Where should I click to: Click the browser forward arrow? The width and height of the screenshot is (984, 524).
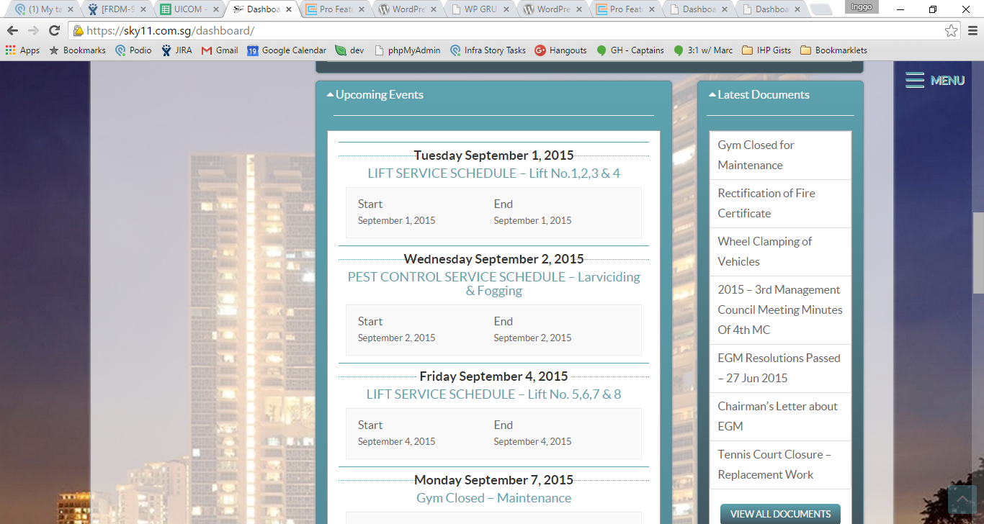tap(33, 31)
